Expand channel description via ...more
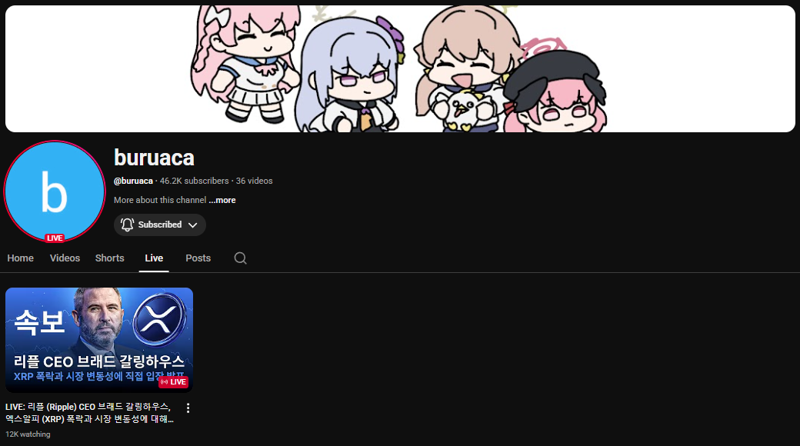 pyautogui.click(x=222, y=200)
